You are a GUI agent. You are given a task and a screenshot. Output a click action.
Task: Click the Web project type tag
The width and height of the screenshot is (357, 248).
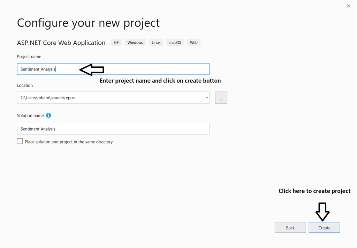193,43
